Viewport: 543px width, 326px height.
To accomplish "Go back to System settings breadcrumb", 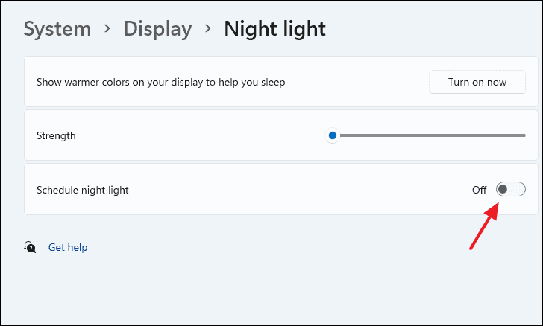I will [x=57, y=29].
